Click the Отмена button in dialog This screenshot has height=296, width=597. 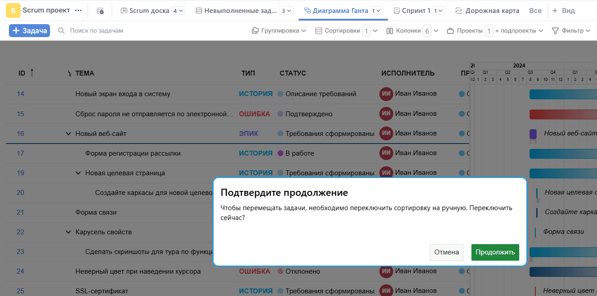click(x=446, y=252)
